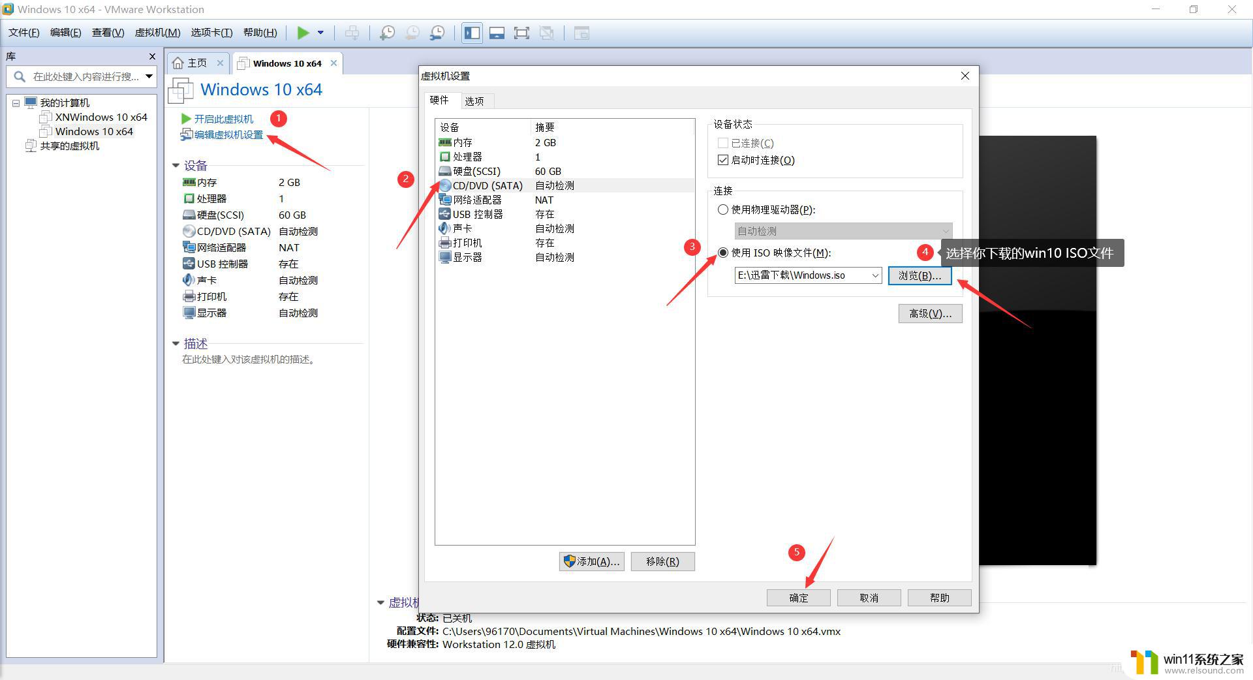This screenshot has width=1253, height=680.
Task: Open the library search dropdown arrow
Action: tap(149, 76)
